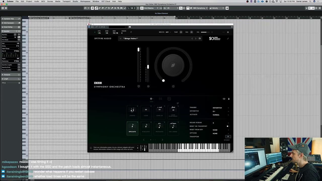Screen dimensions: 322x181
Task: Toggle the Acoustic Feedback speaker icon
Action: (x=92, y=8)
